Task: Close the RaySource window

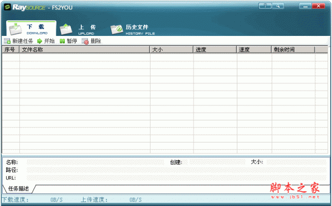Action: coord(318,6)
